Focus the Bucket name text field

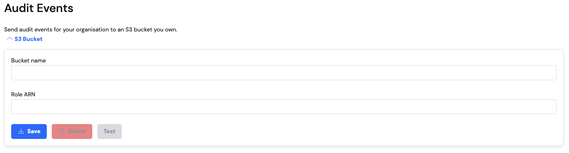coord(284,73)
